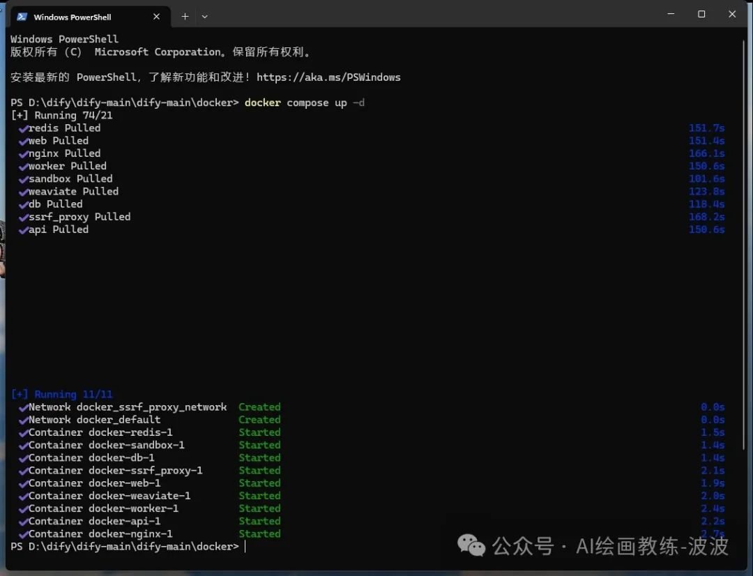Screen dimensions: 753x576
Task: Click 'Network docker_ssrf_proxy_network' line
Action: click(x=123, y=407)
